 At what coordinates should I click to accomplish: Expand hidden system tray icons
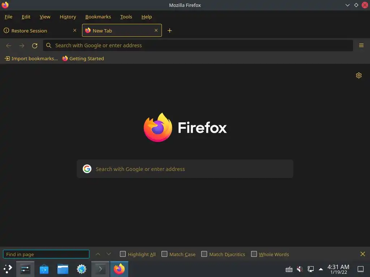coord(321,269)
